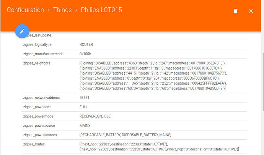This screenshot has width=264, height=155.
Task: Select Philips LCT015 title text
Action: [x=101, y=10]
